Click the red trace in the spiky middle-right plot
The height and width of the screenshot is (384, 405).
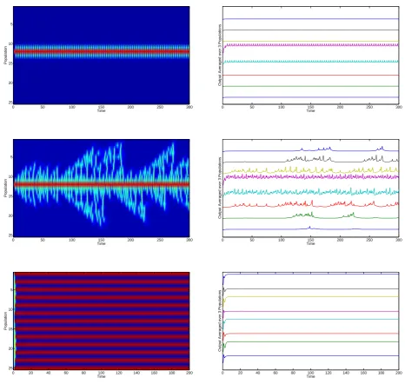311,204
